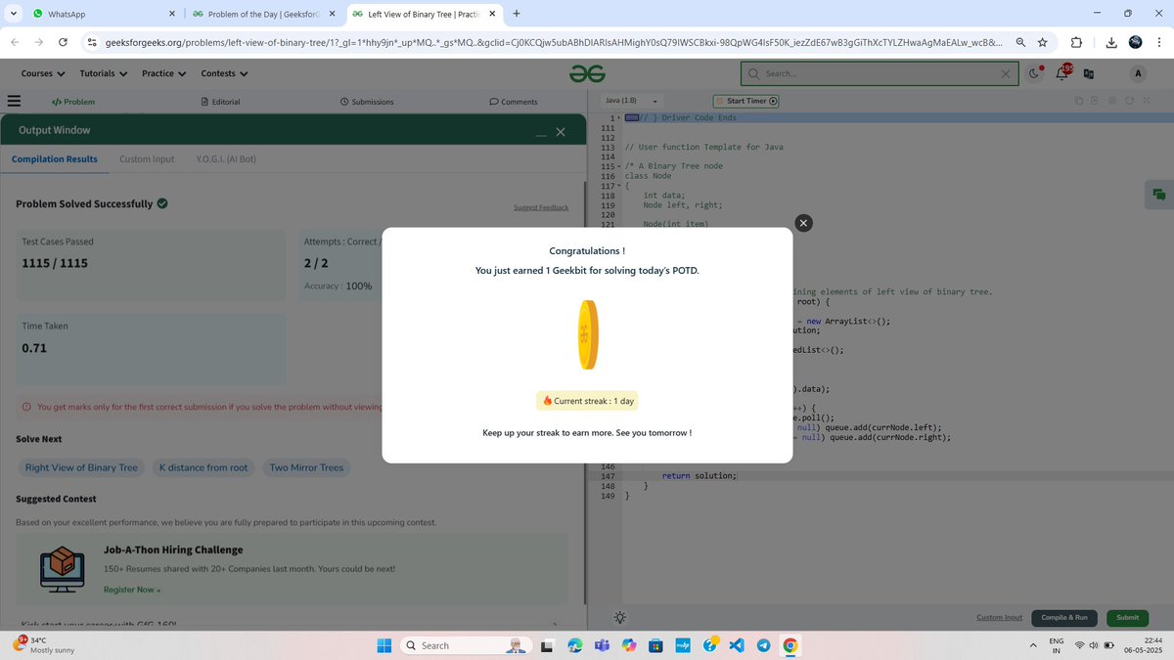
Task: Reload the page
Action: coord(63,42)
